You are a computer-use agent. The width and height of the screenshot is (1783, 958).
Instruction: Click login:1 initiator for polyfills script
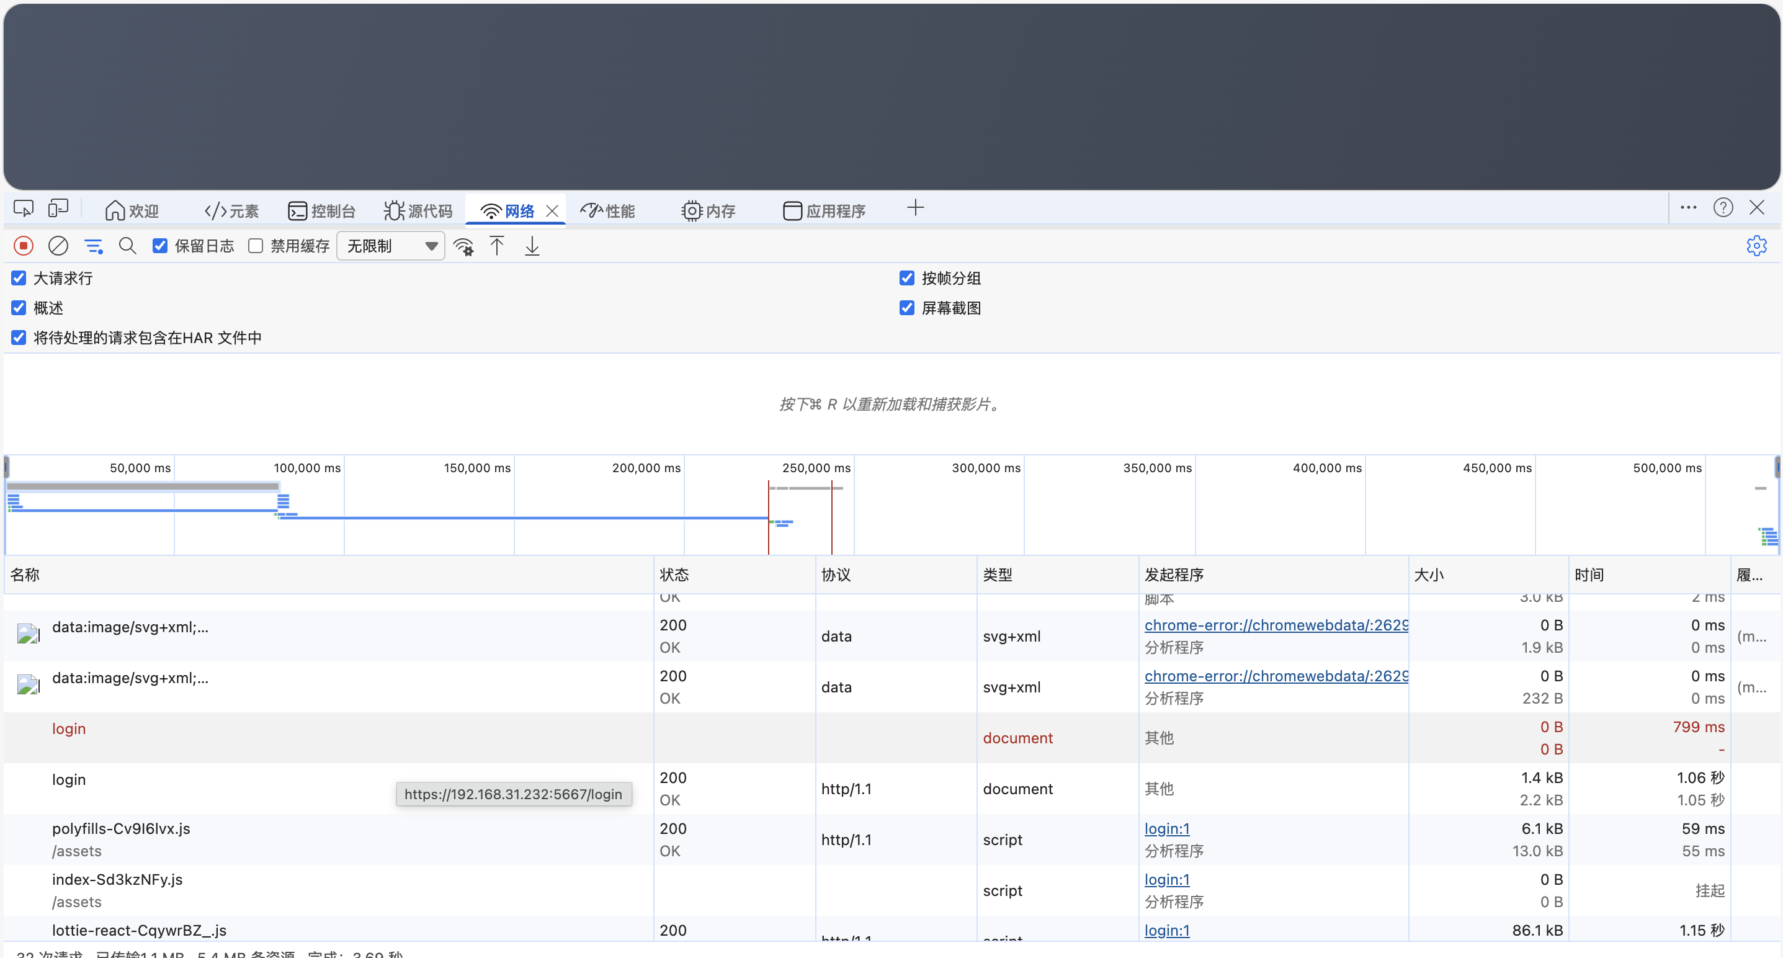[x=1166, y=828]
